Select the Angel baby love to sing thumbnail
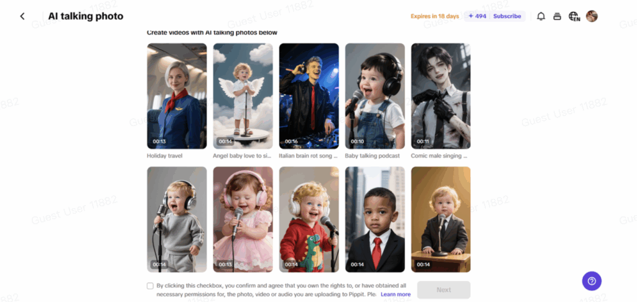 [243, 96]
